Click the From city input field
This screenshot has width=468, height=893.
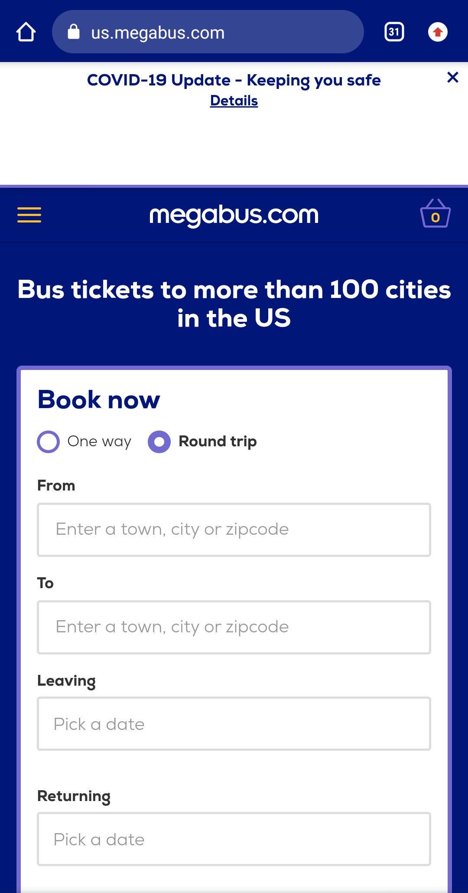click(234, 530)
